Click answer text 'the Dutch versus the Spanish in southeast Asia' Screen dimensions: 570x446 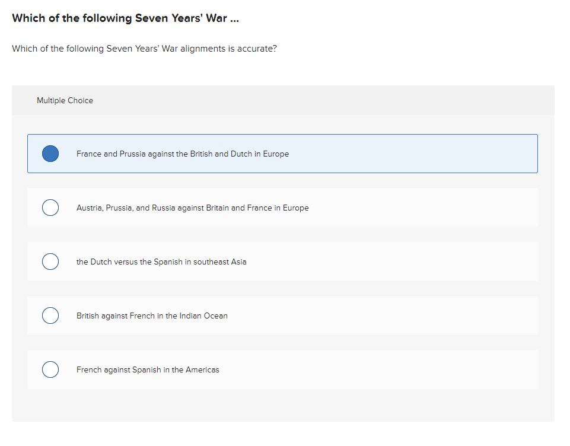coord(161,262)
